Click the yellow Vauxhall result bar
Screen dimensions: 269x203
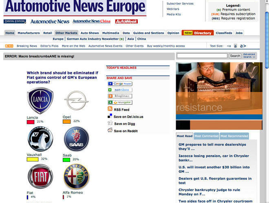(33, 159)
